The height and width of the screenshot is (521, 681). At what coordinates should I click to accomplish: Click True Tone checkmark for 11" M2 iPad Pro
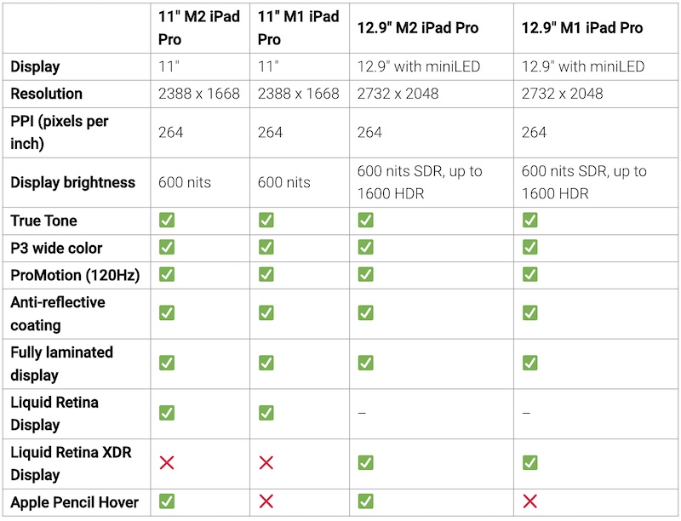coord(167,220)
